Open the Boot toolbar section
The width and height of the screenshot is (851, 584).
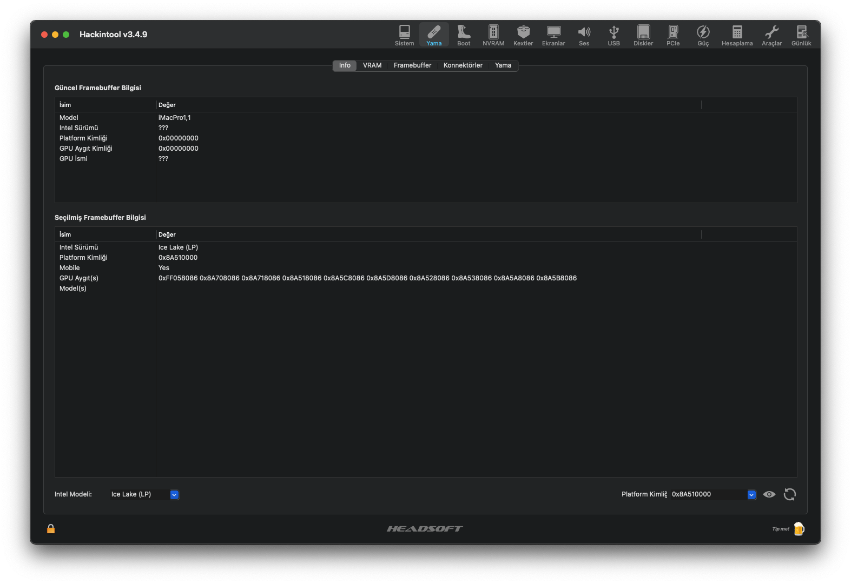click(x=464, y=35)
